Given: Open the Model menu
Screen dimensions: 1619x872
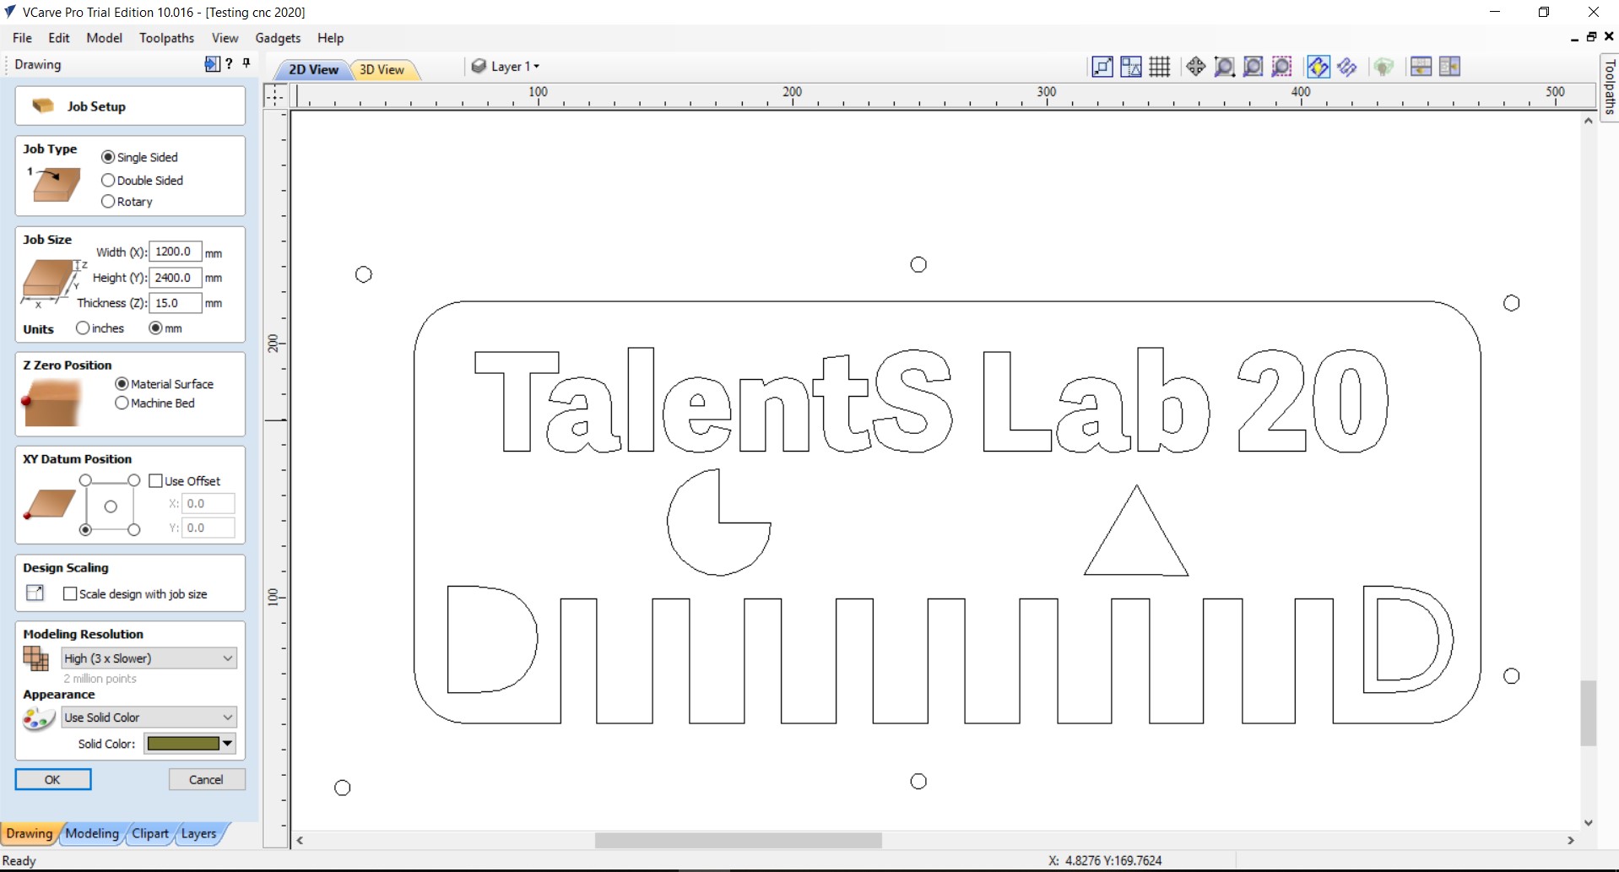Looking at the screenshot, I should [x=104, y=38].
